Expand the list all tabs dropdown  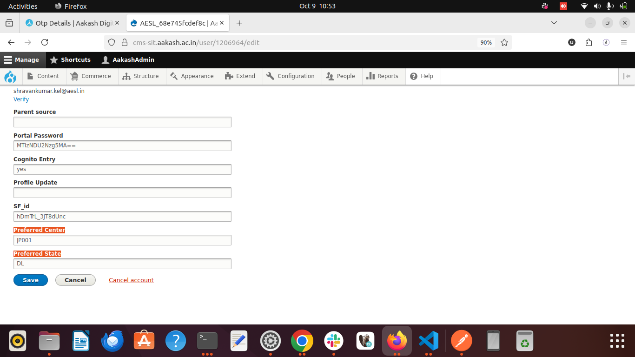coord(554,23)
